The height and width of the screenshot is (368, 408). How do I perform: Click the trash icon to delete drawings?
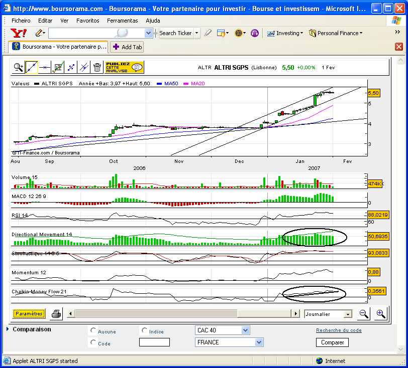97,68
